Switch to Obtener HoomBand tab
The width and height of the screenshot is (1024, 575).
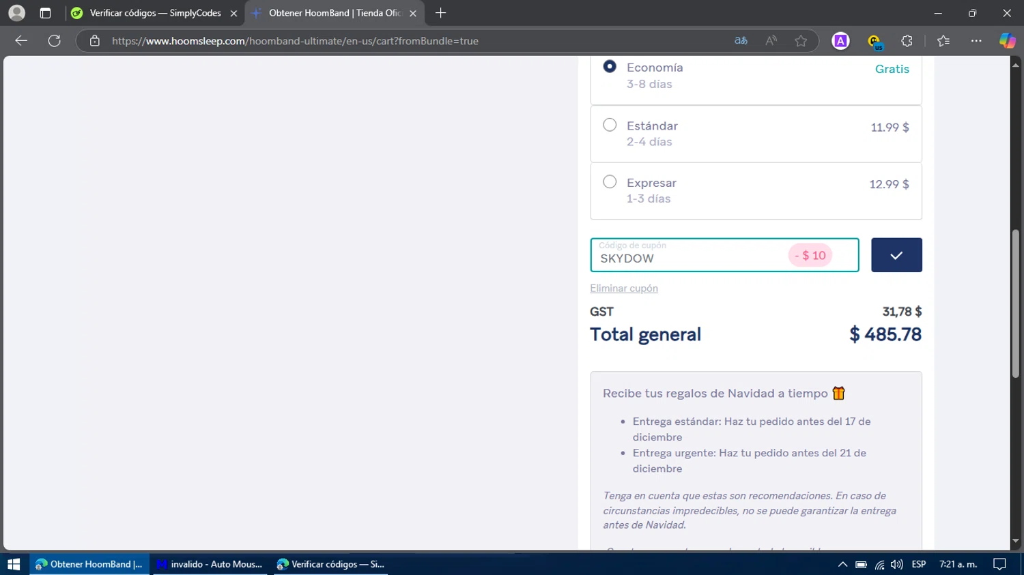point(335,13)
